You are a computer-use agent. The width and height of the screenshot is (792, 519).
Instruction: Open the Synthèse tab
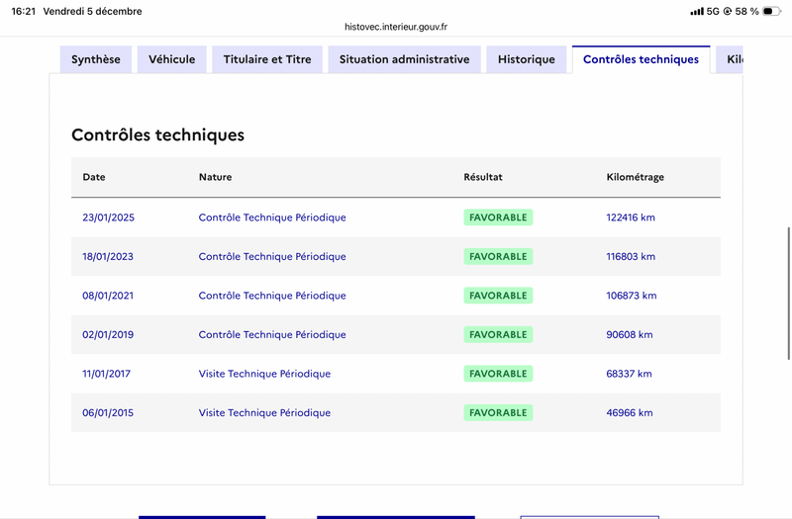tap(96, 59)
